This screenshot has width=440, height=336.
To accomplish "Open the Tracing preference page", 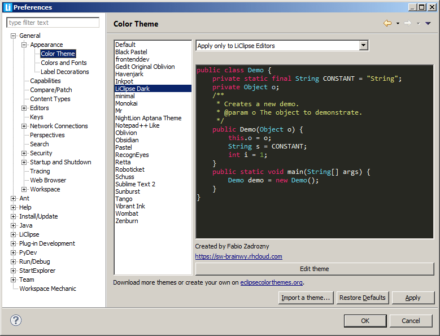I will point(40,171).
